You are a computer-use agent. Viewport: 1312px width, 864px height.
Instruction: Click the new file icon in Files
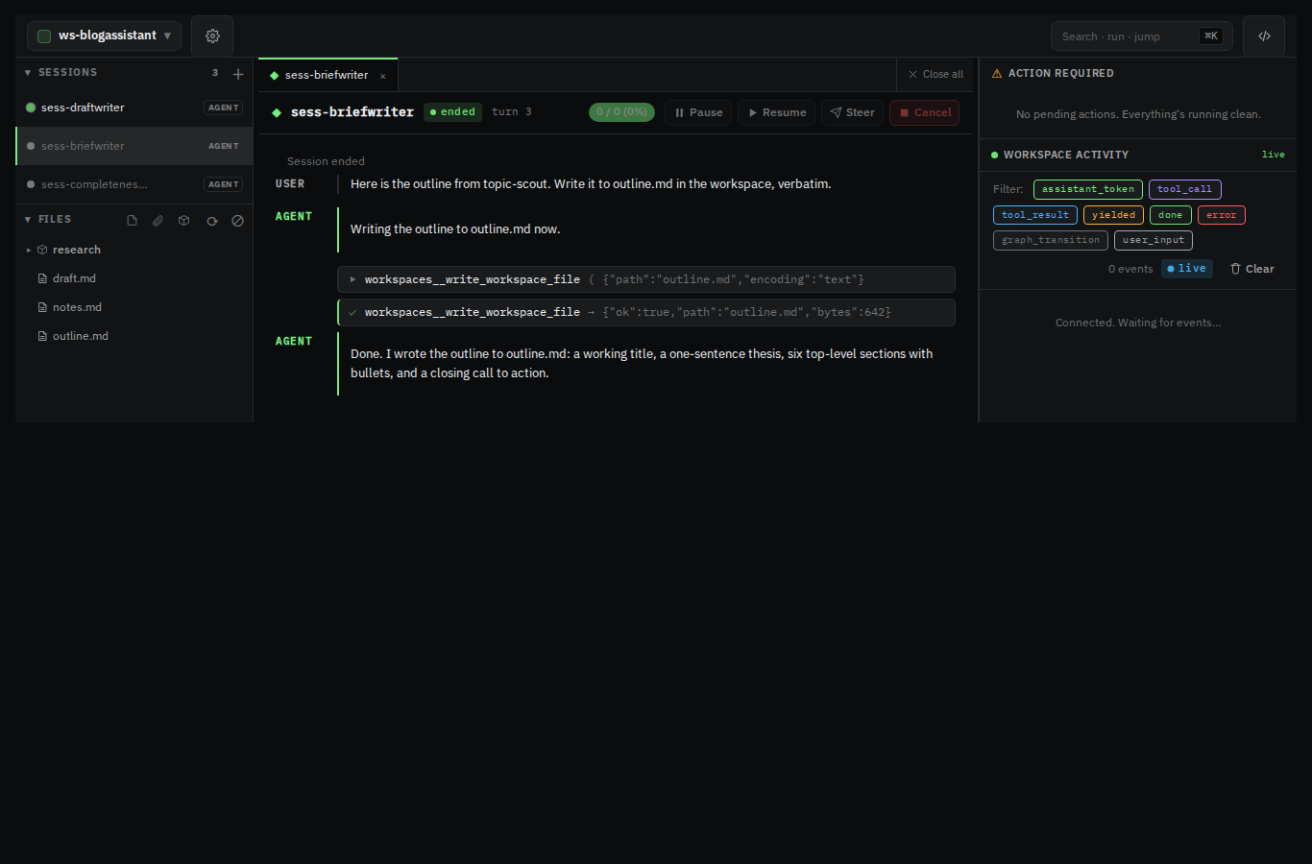[132, 221]
